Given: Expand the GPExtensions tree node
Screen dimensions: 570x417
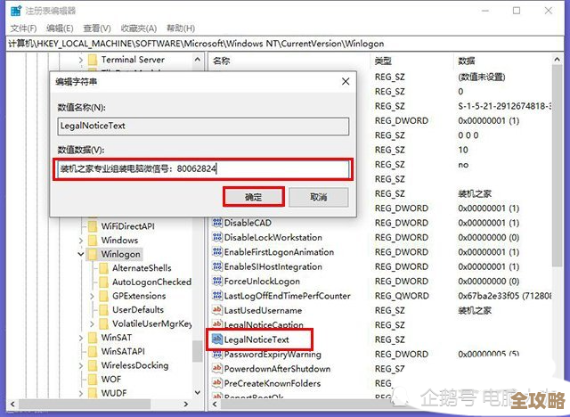Looking at the screenshot, I should tap(92, 297).
